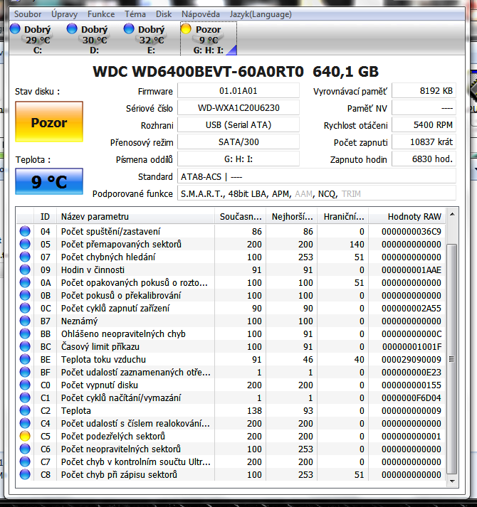477x507 pixels.
Task: Click status icon for 0C Počet cyklů zapnutí
Action: pyautogui.click(x=25, y=308)
